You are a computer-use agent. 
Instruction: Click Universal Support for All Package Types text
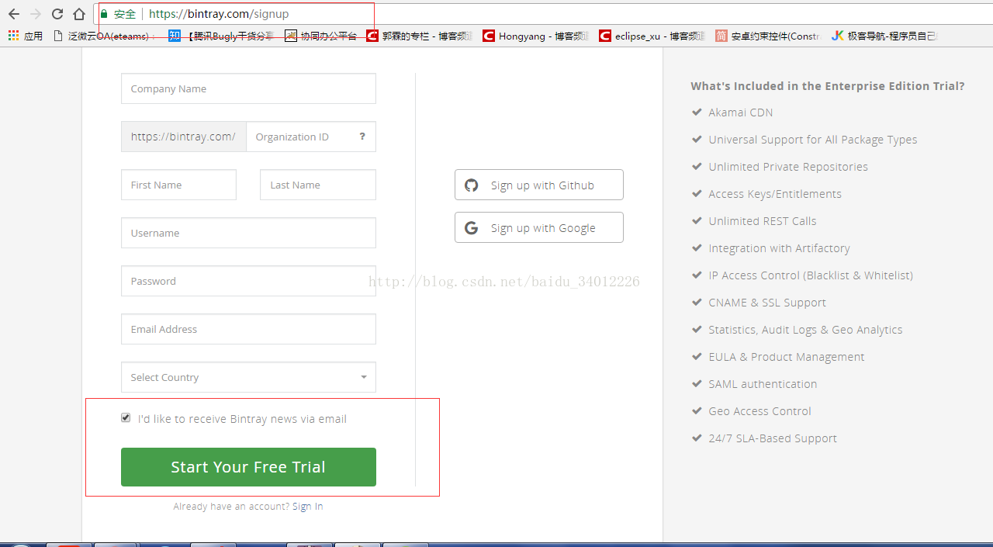812,140
